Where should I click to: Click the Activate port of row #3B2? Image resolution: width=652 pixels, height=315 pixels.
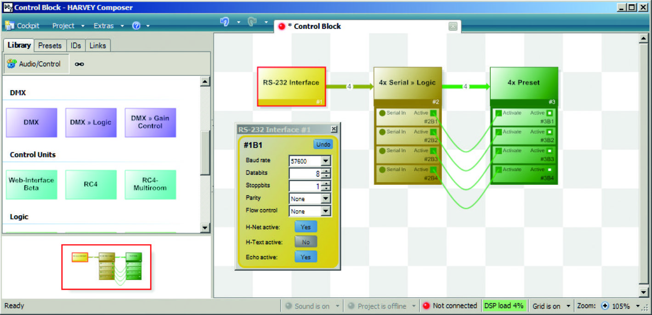tap(498, 132)
